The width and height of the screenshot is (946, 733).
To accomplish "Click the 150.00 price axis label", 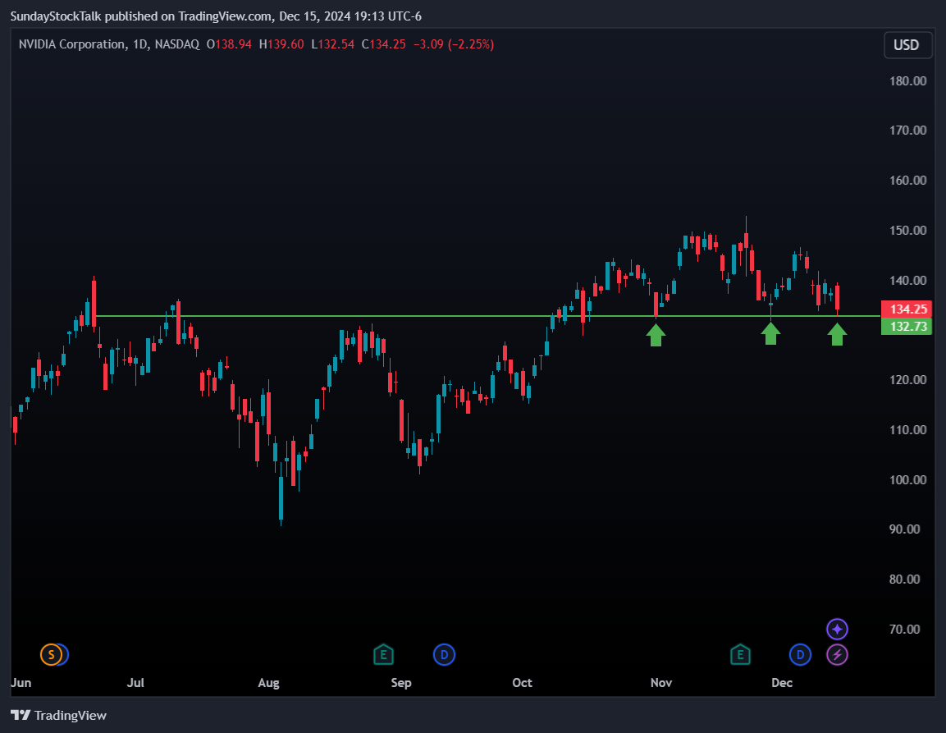I will (907, 231).
